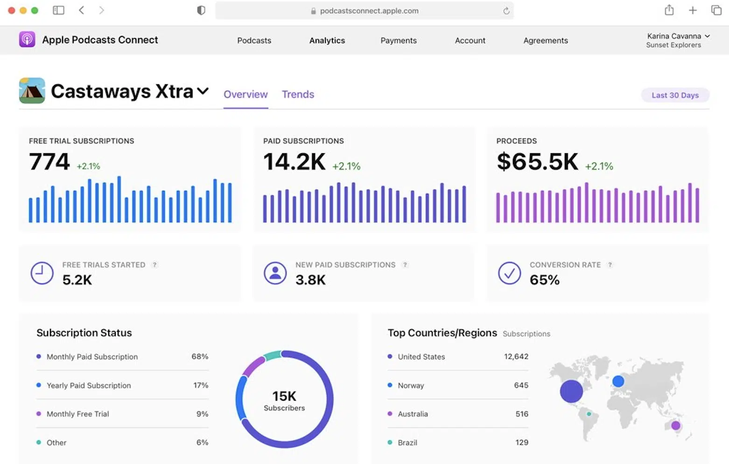Toggle the Safari sidebar icon
The height and width of the screenshot is (464, 729).
click(x=58, y=10)
